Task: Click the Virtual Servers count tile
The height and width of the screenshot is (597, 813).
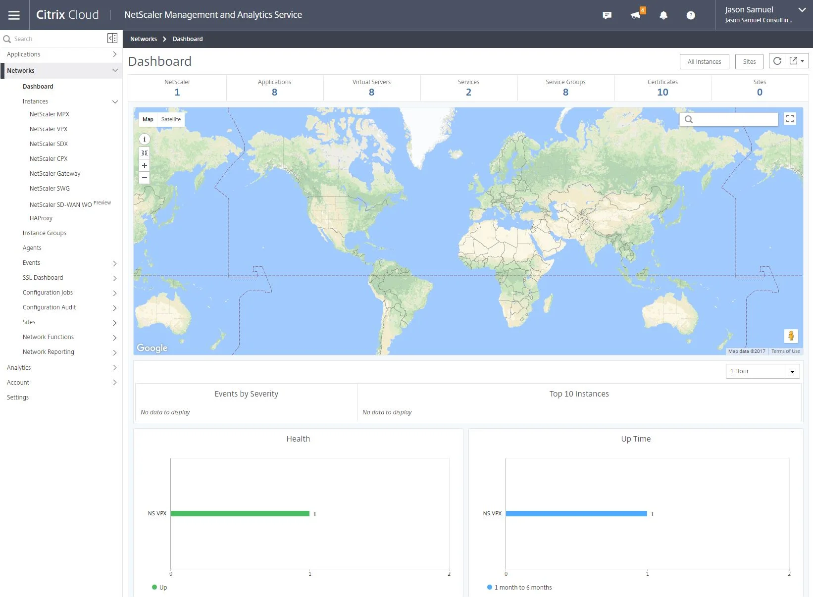Action: (371, 88)
